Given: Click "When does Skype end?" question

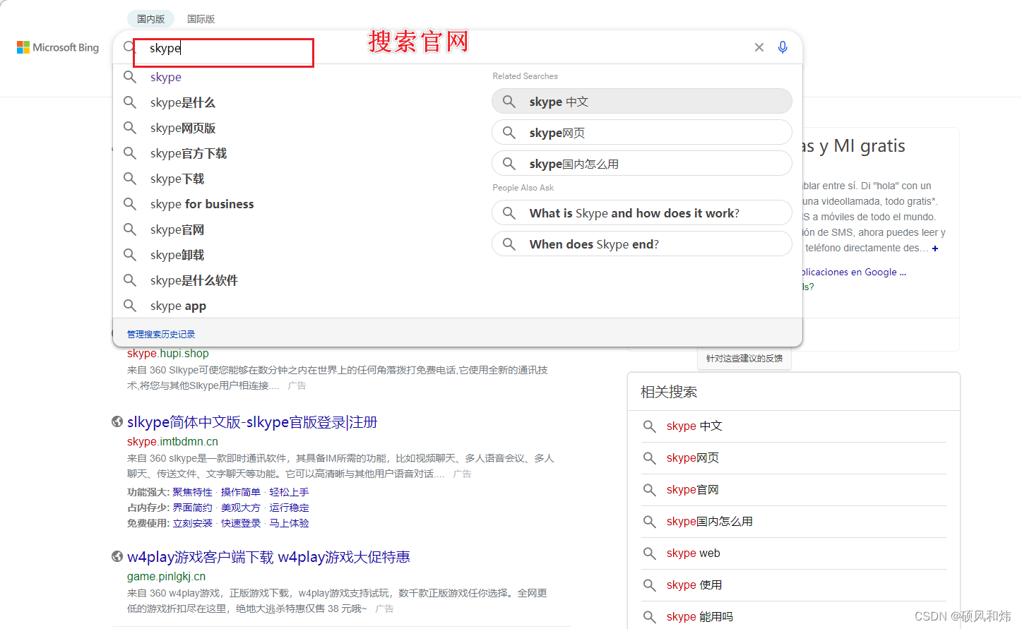Looking at the screenshot, I should (641, 244).
